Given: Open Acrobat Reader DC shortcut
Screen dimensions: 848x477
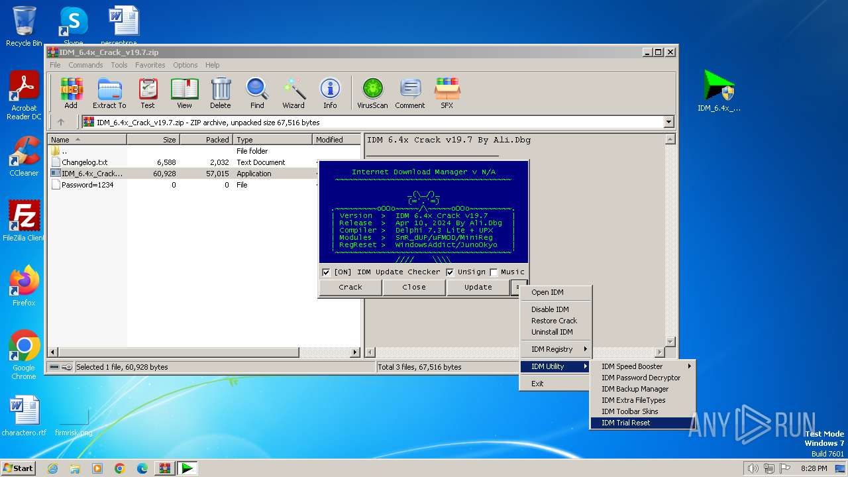Looking at the screenshot, I should [x=24, y=96].
